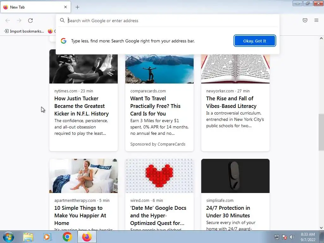This screenshot has height=243, width=324.
Task: Open How Justin Tucker Became the Greatest Kicker article
Action: click(82, 106)
